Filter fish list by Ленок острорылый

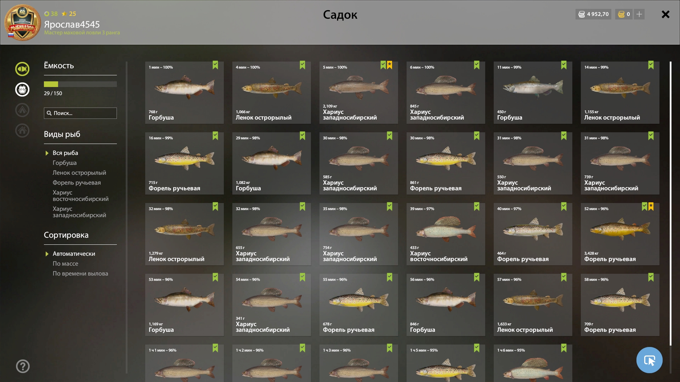[79, 173]
